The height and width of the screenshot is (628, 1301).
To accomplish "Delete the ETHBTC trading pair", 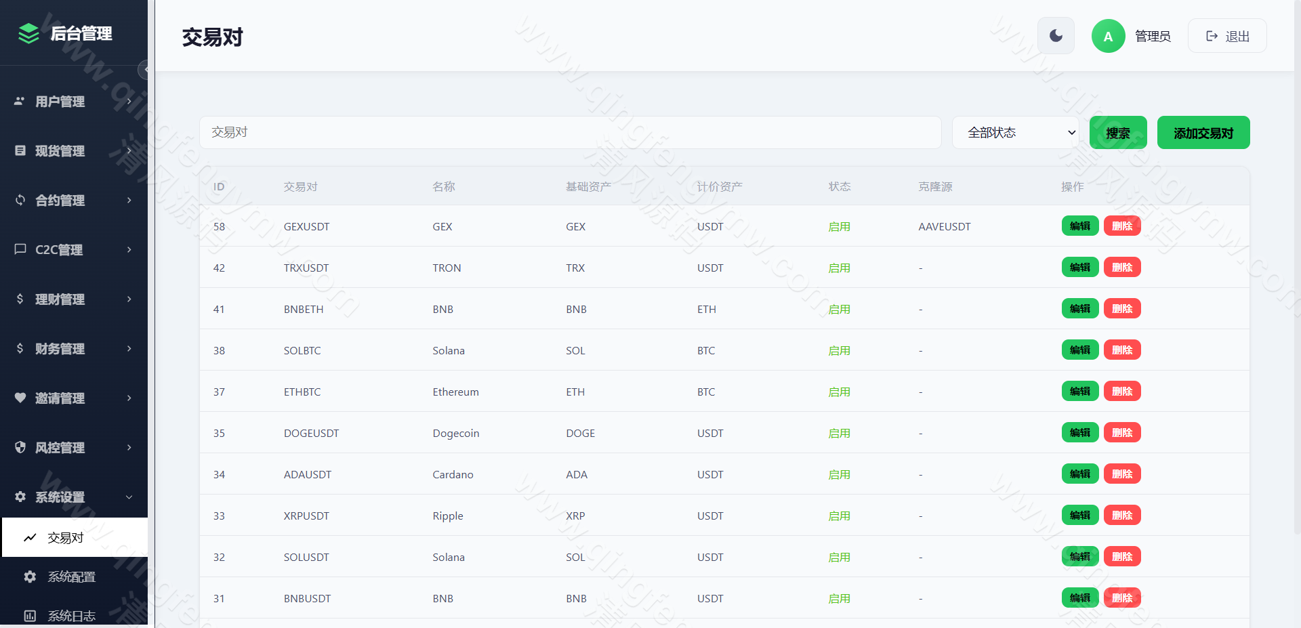I will [x=1122, y=391].
